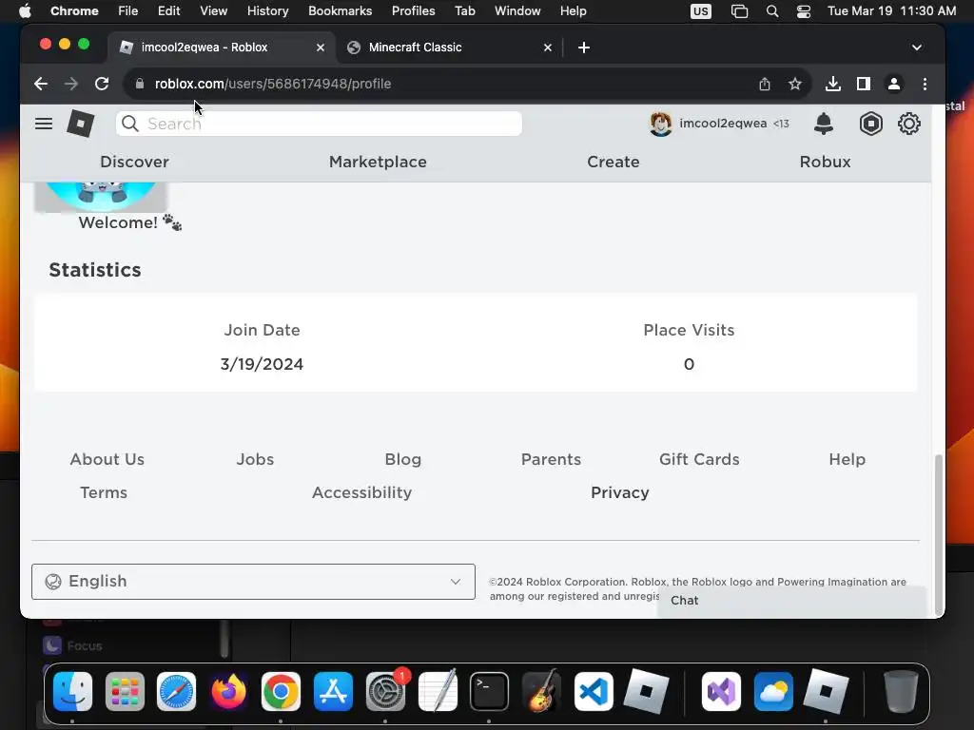This screenshot has height=730, width=974.
Task: Launch GarageBand from the dock
Action: click(541, 691)
